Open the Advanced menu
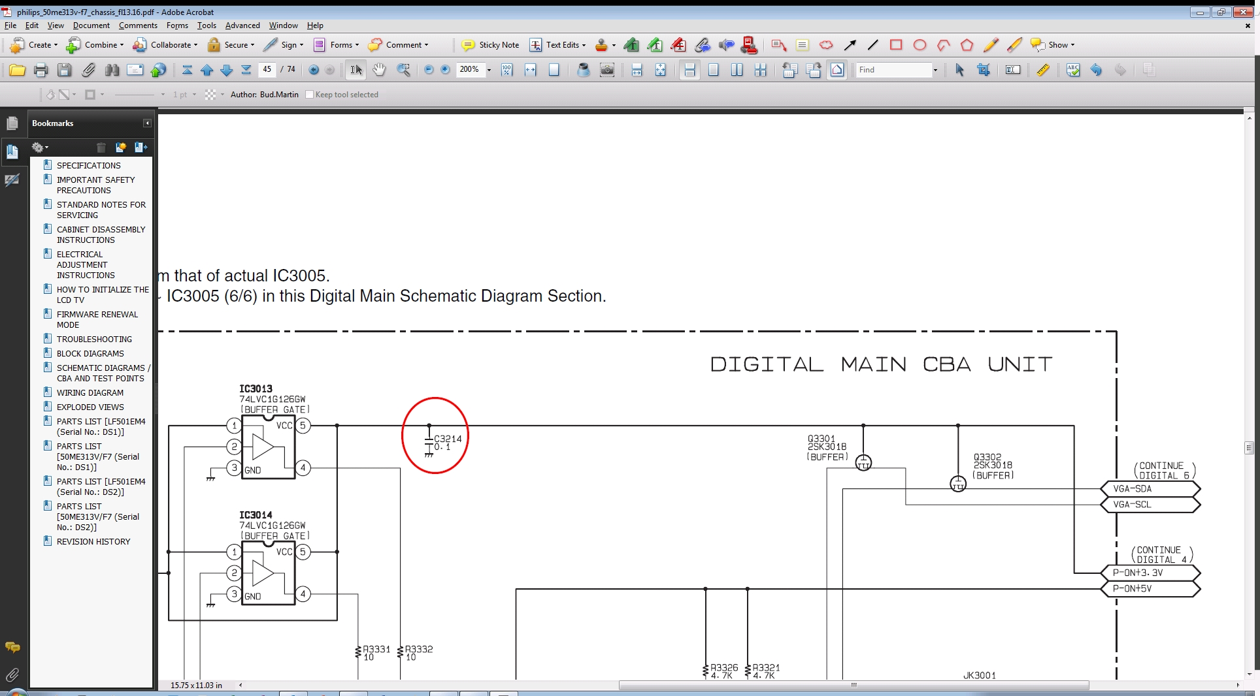The height and width of the screenshot is (696, 1260). click(242, 25)
